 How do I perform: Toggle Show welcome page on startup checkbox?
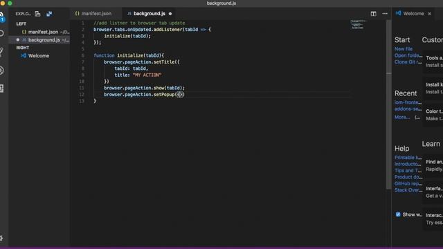[398, 214]
